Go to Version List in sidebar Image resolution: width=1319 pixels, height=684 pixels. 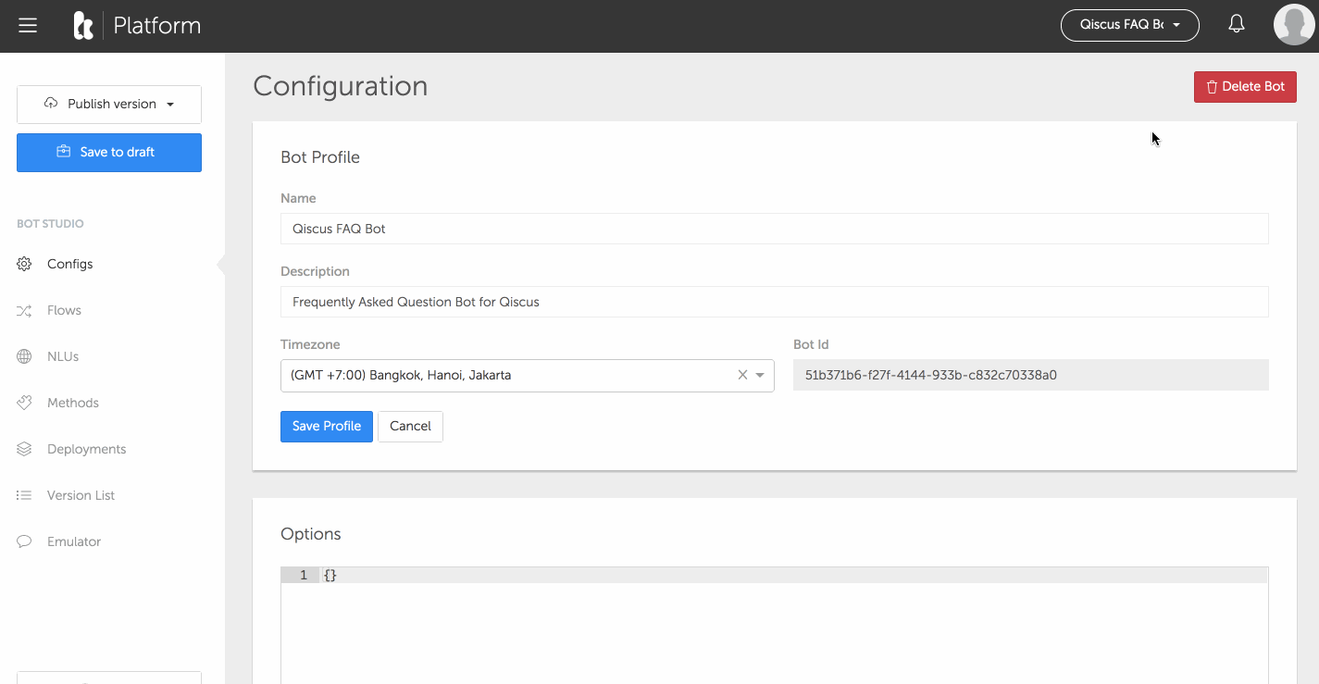point(81,495)
